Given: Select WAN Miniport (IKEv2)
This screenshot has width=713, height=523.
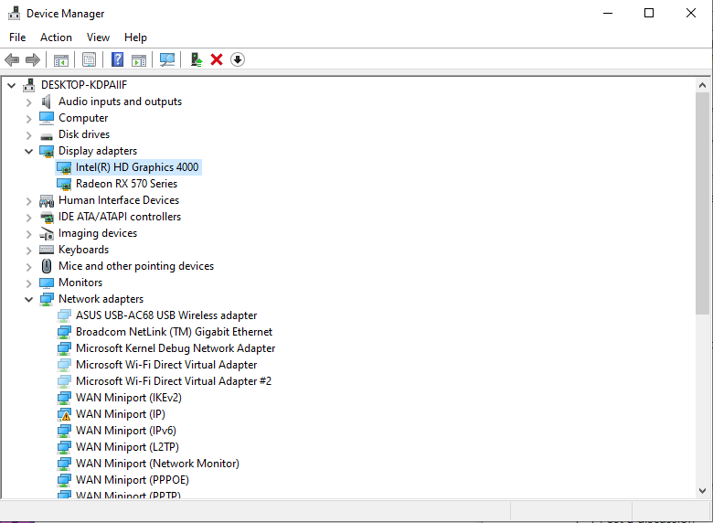Looking at the screenshot, I should [x=129, y=398].
